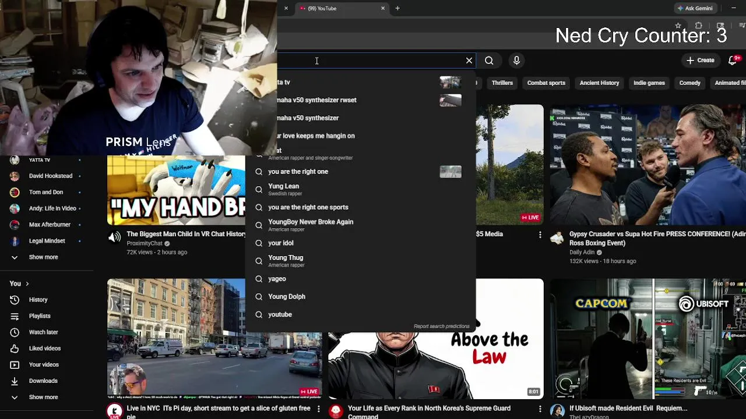Choose 'ur love keeps me hangin on' suggestion
Image resolution: width=746 pixels, height=419 pixels.
376,136
